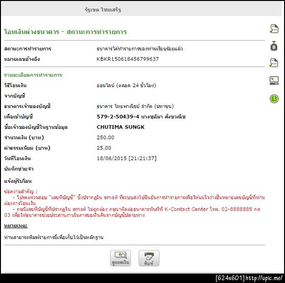Click the status text ธนาคารได้ทำรายการของท่านเรียบร้อยแล้ว
The height and width of the screenshot is (283, 285).
[x=140, y=49]
